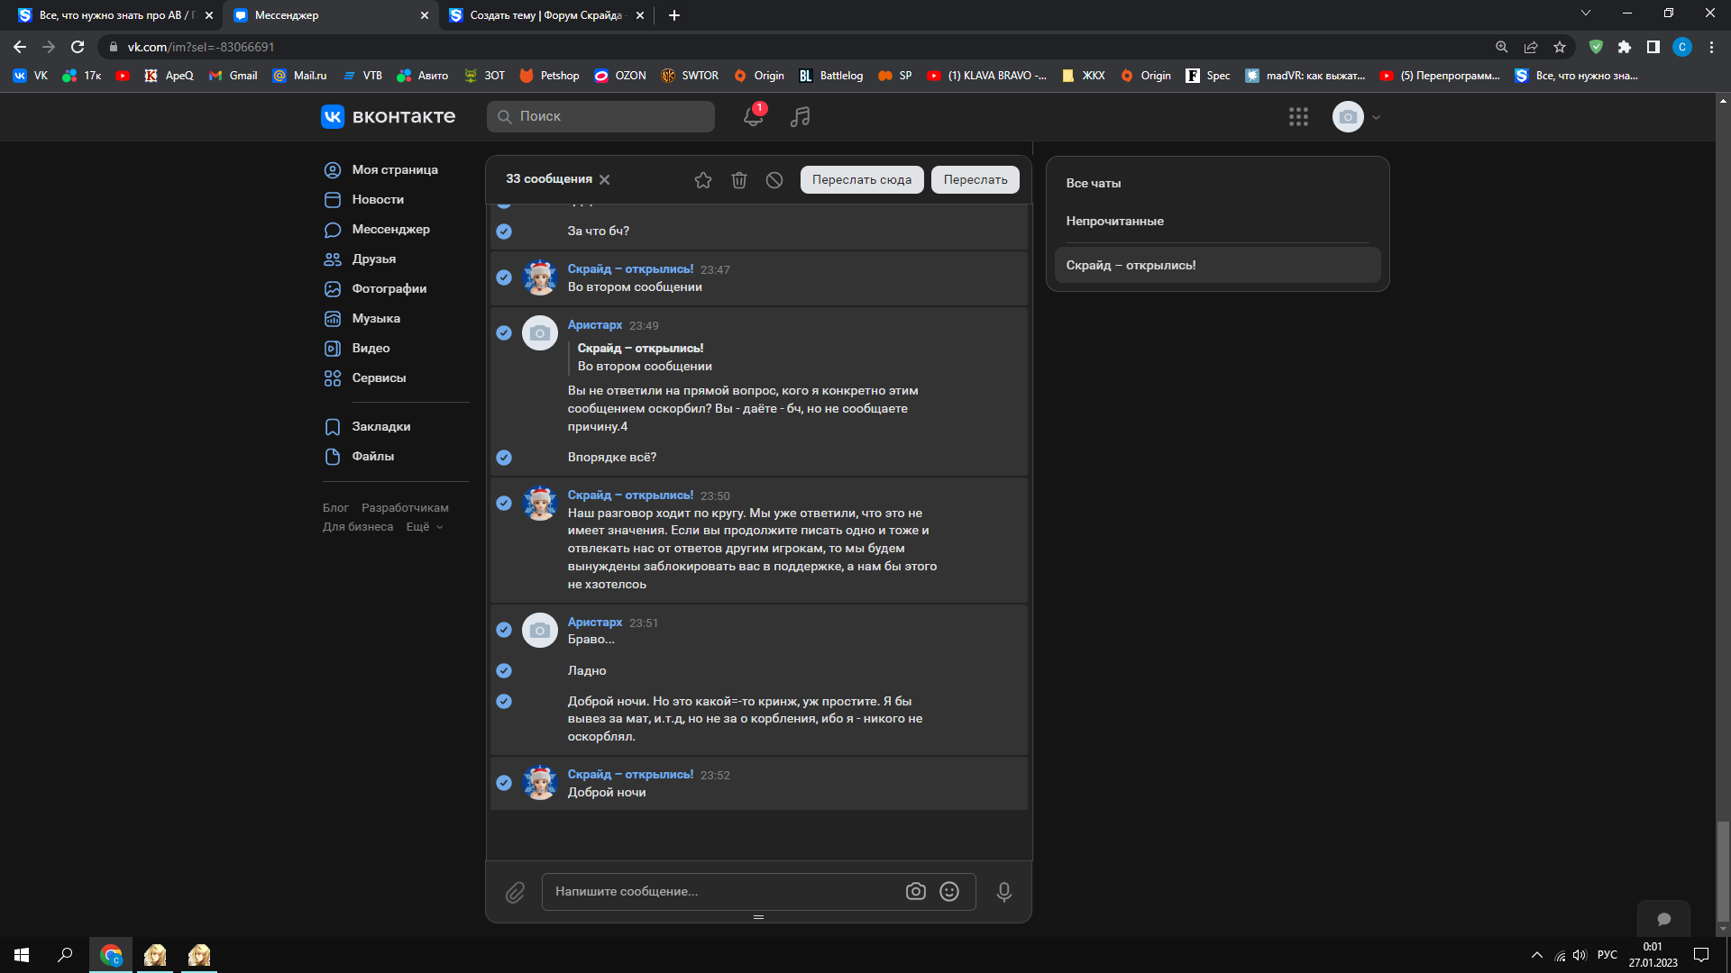
Task: Mark selected messages as important with star icon
Action: click(703, 180)
